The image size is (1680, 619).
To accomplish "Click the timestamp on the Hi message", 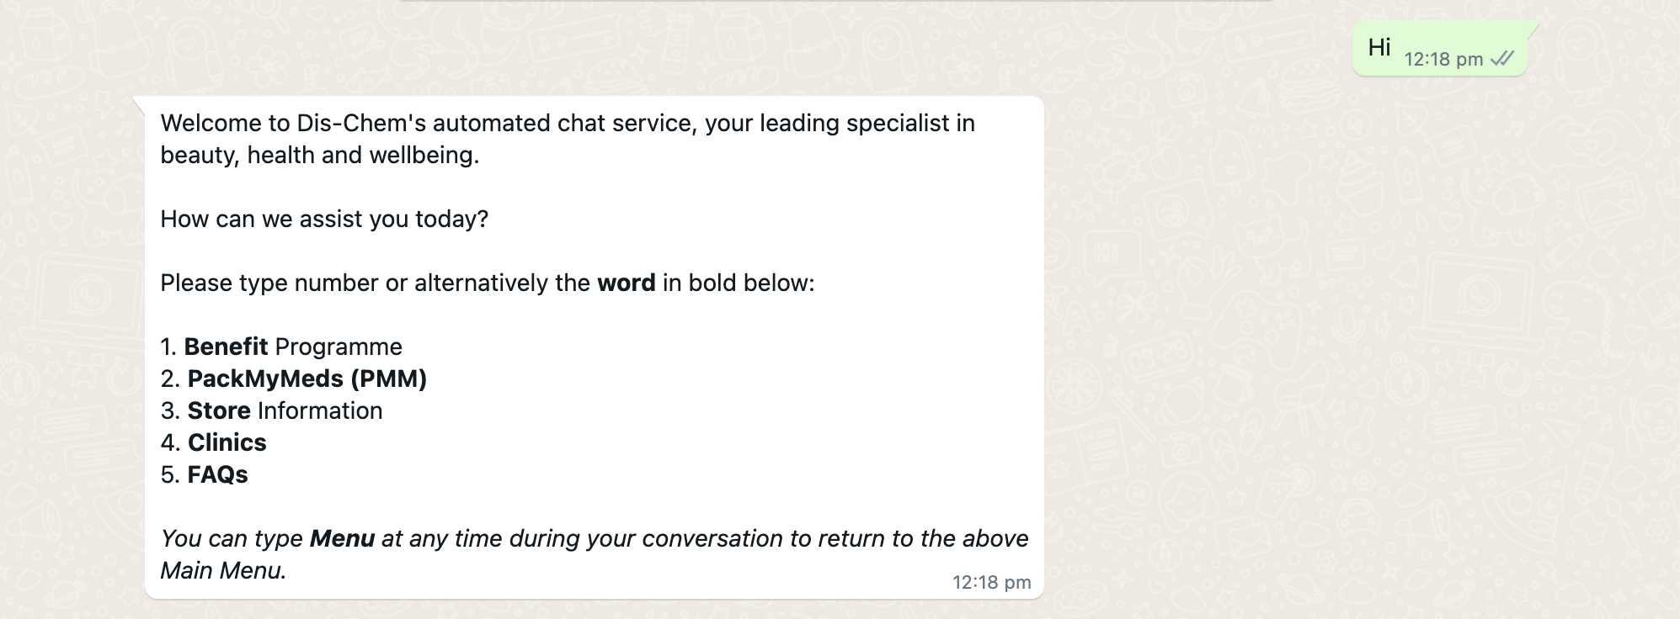I will pos(1443,59).
